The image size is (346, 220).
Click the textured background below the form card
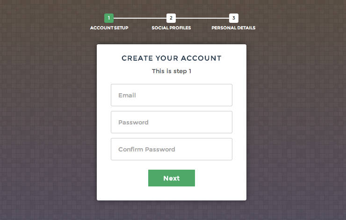pyautogui.click(x=172, y=211)
